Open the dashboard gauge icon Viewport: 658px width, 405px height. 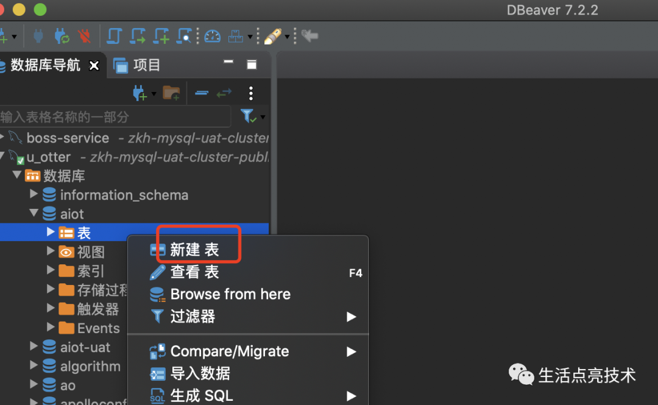213,37
